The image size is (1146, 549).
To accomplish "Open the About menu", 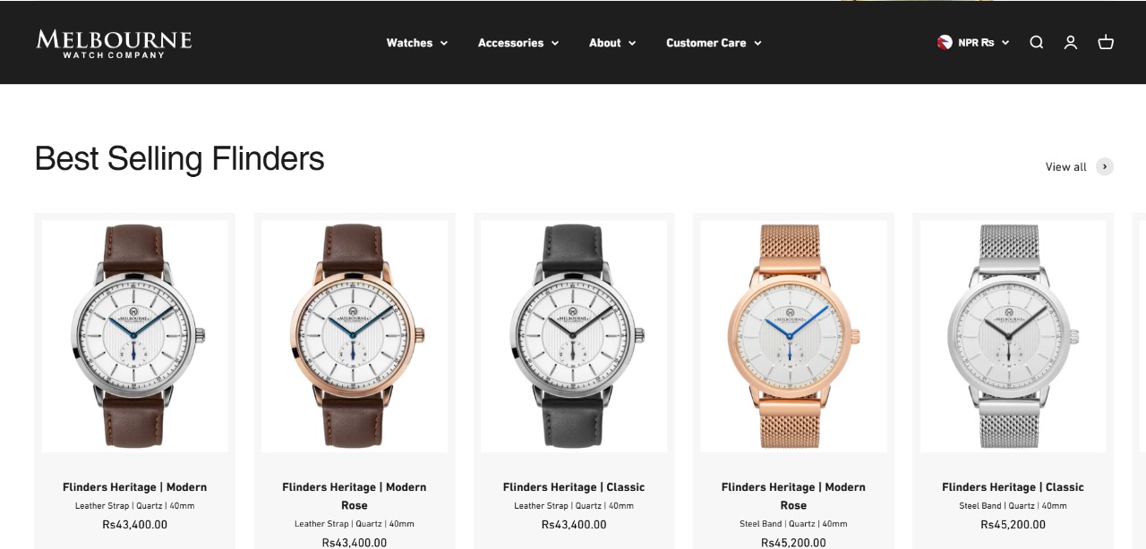I will tap(612, 43).
